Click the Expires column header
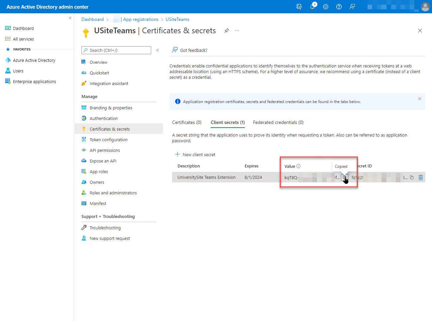432x321 pixels. (252, 166)
